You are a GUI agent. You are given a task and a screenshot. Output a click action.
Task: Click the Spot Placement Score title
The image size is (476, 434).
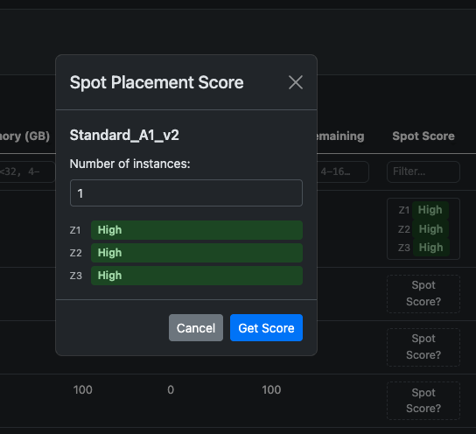[157, 82]
